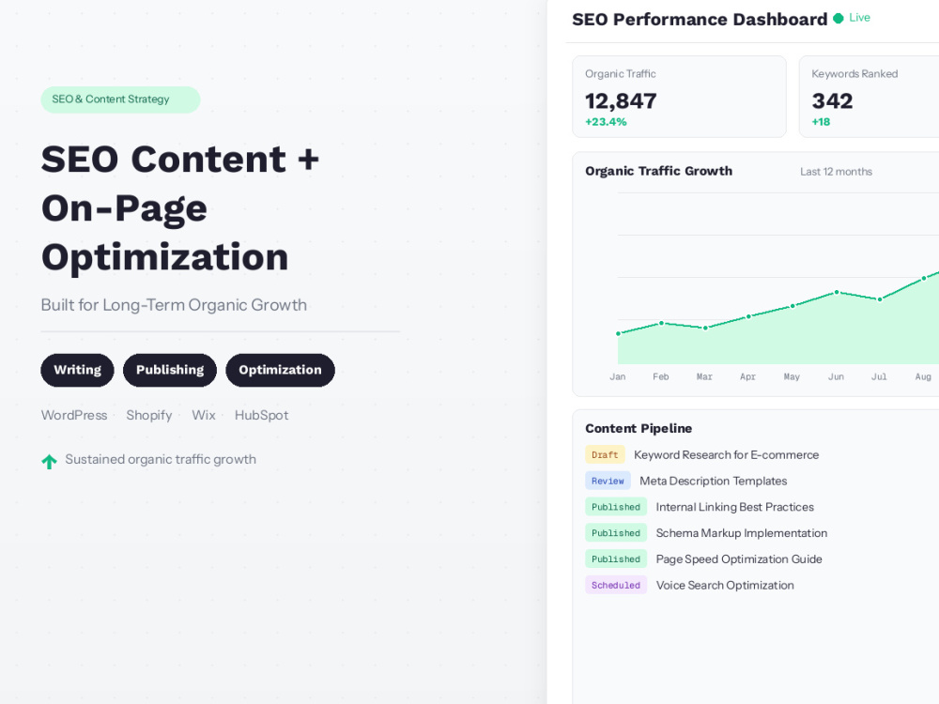
Task: Click the Feb data point on chart
Action: (662, 323)
